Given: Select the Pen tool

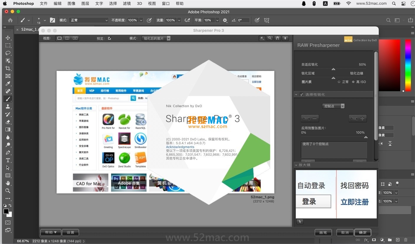Looking at the screenshot, I should (x=8, y=152).
